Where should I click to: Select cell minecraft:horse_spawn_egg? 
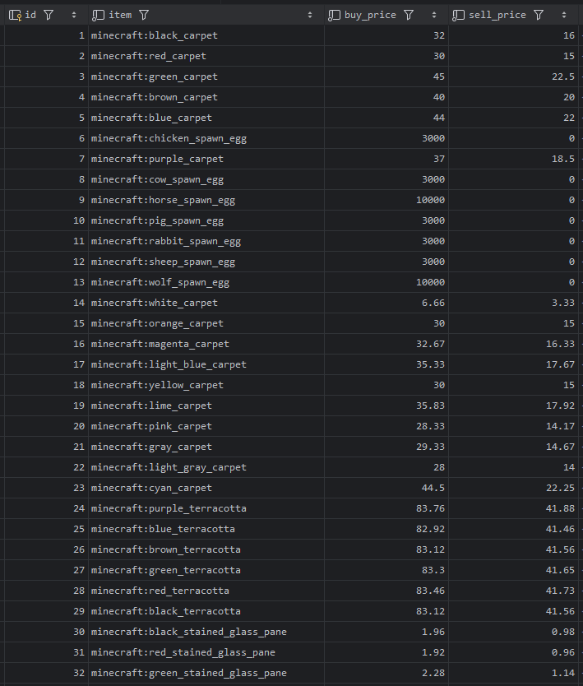click(x=206, y=200)
